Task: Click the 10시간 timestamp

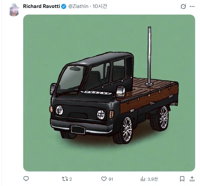Action: (x=99, y=7)
